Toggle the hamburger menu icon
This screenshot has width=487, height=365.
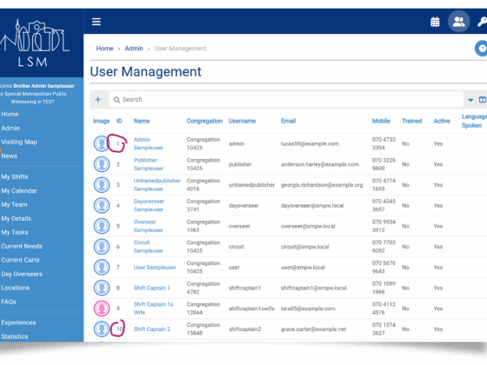tap(97, 22)
